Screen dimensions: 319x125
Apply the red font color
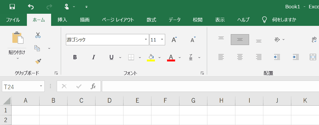(x=171, y=57)
